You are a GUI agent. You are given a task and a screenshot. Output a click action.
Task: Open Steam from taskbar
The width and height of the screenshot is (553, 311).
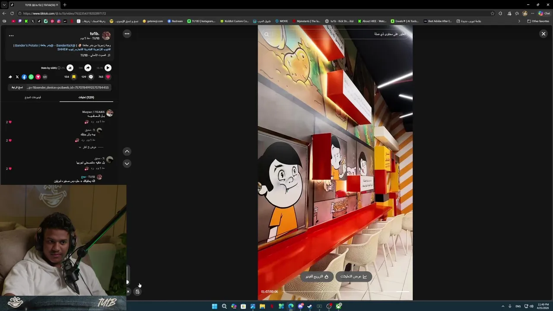coord(310,306)
